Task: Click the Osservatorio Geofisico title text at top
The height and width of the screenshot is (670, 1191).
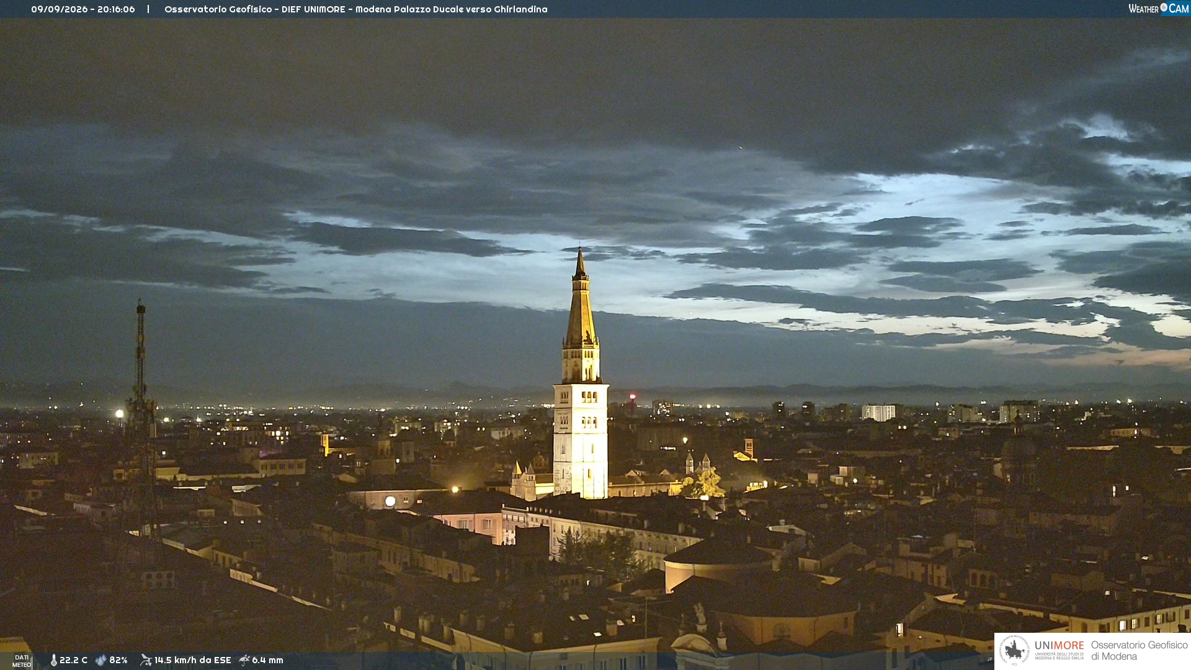Action: tap(356, 9)
